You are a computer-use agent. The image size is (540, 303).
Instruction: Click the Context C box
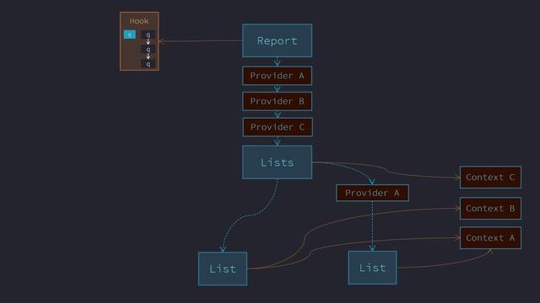pos(490,178)
